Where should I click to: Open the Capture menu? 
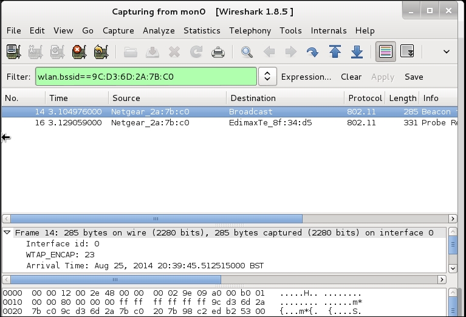coord(118,30)
